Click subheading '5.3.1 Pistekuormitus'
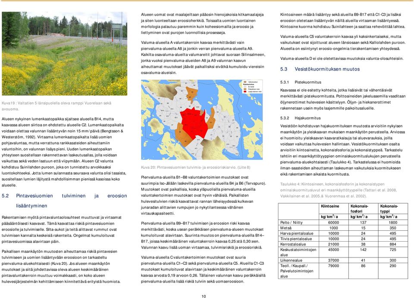Image resolution: width=414 pixels, height=298 pixels. pos(301,82)
